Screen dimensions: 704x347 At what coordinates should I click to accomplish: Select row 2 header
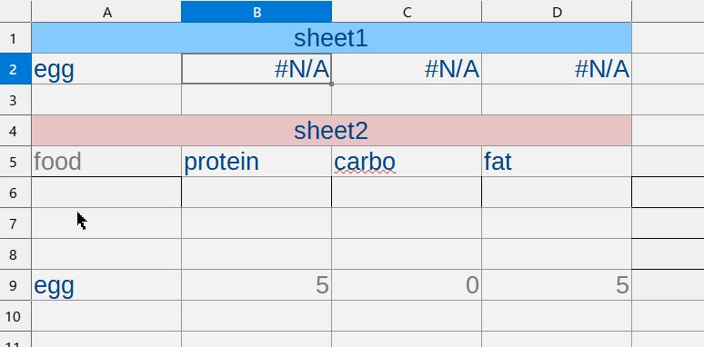15,69
